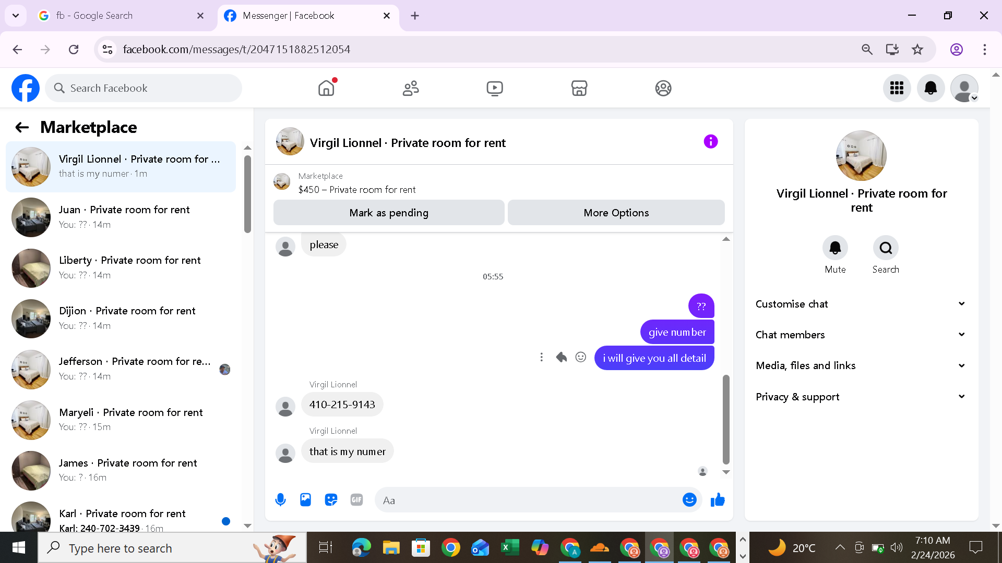Click More Options button
The image size is (1002, 563).
point(616,213)
